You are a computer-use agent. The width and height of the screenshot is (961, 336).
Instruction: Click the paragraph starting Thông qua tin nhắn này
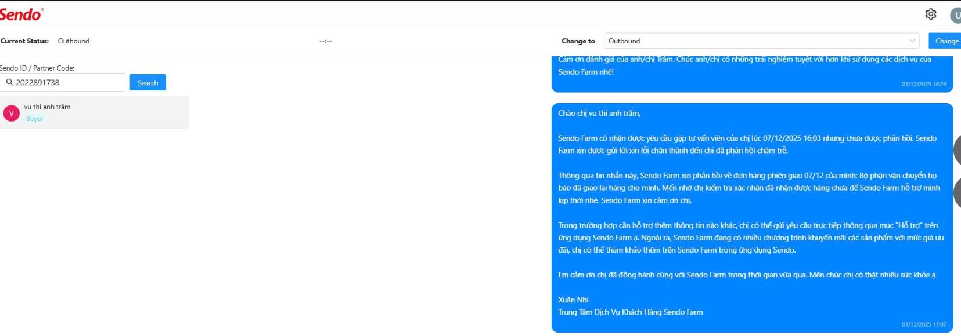point(749,188)
